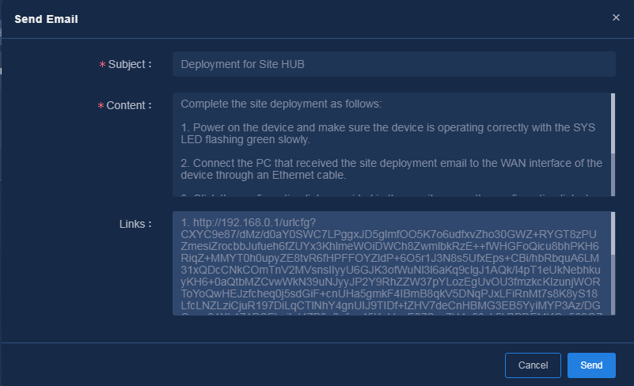Close the Send Email dialog with X
The image size is (634, 386).
coord(616,17)
